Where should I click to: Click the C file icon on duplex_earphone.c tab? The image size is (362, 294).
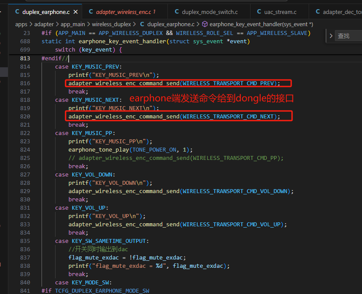[x=17, y=11]
